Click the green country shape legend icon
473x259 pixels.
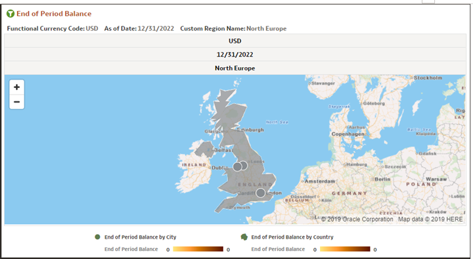pyautogui.click(x=244, y=237)
